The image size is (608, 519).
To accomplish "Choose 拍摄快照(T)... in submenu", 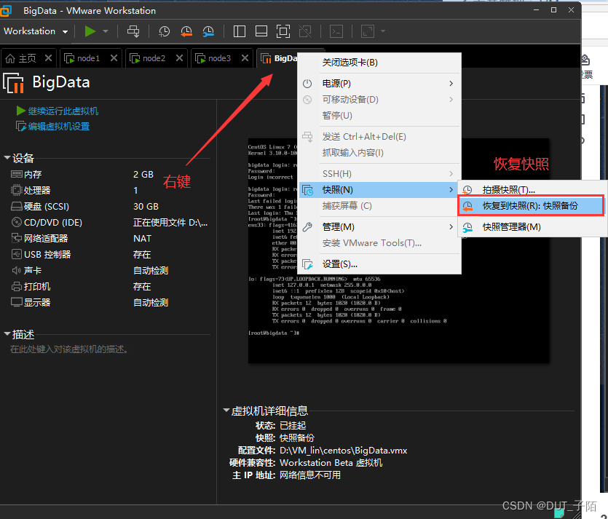I will pyautogui.click(x=532, y=189).
